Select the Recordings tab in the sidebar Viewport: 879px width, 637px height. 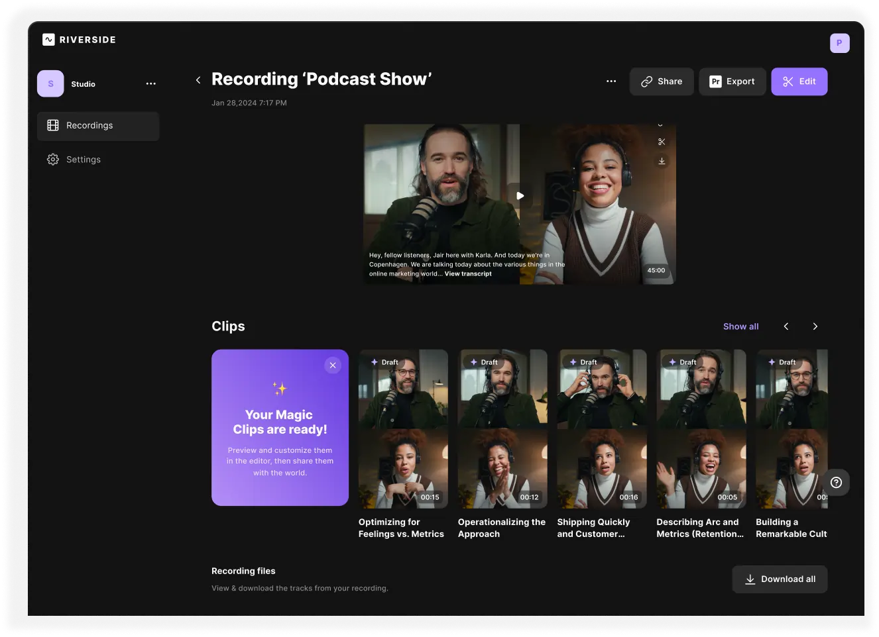89,125
